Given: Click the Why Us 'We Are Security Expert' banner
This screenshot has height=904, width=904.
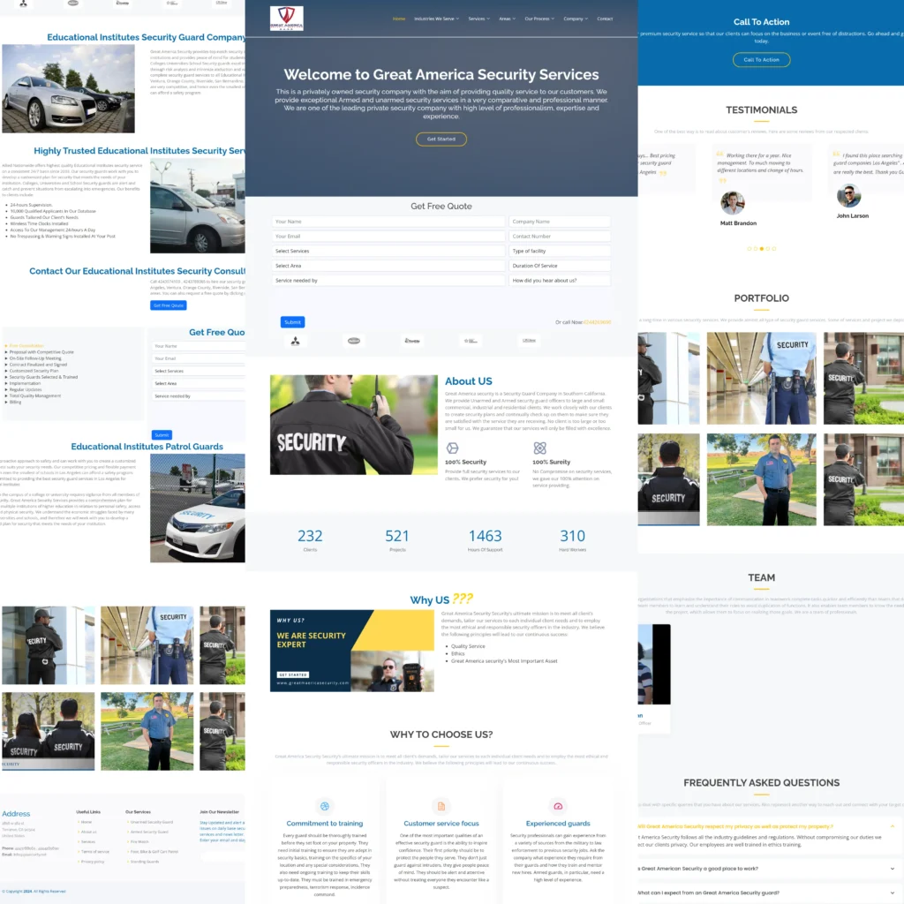Looking at the screenshot, I should (x=351, y=651).
